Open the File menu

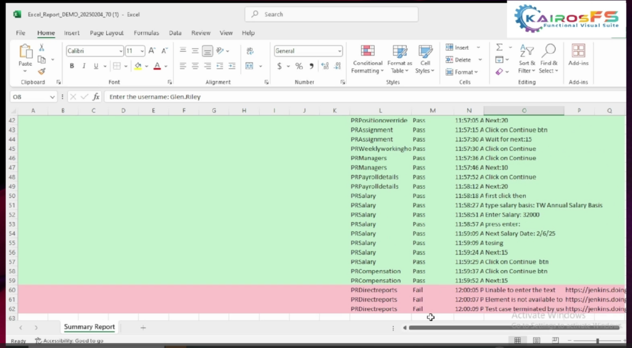pos(20,33)
